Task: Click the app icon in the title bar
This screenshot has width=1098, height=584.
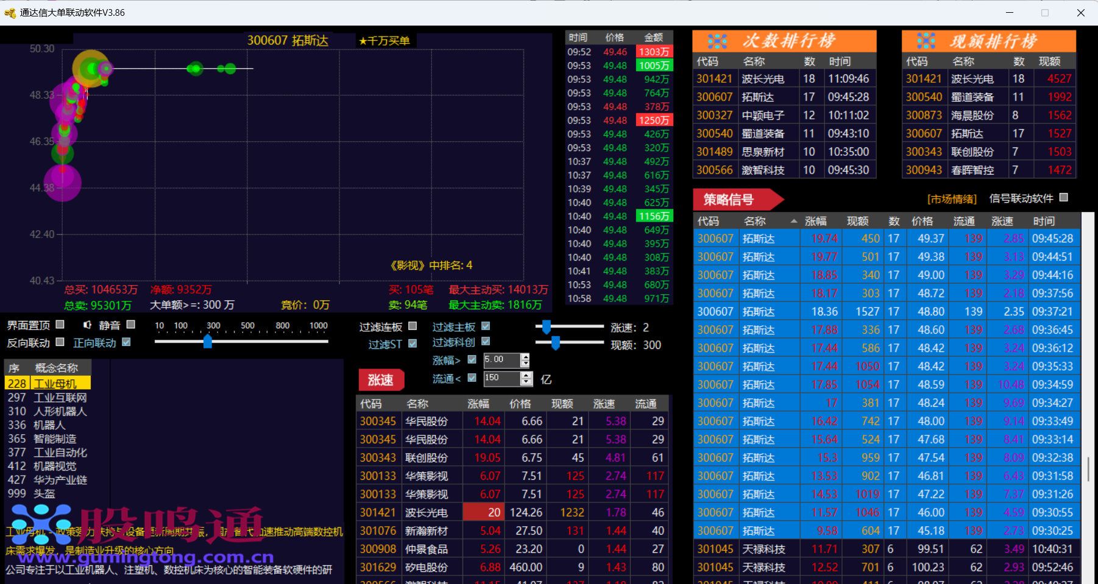Action: [10, 13]
